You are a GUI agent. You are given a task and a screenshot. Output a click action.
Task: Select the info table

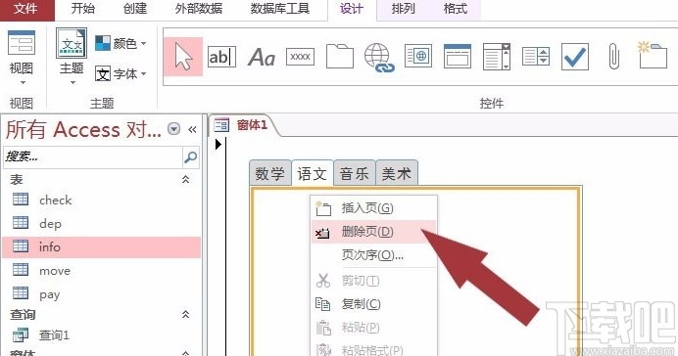pos(101,246)
